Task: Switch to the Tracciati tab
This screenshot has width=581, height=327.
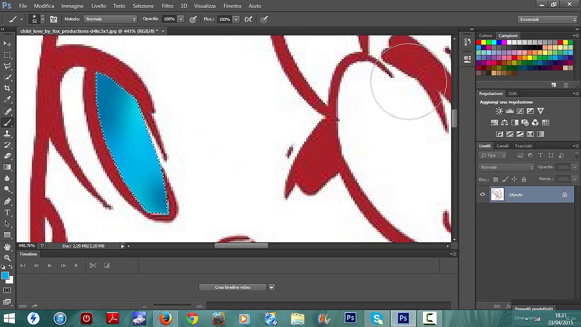Action: 523,146
